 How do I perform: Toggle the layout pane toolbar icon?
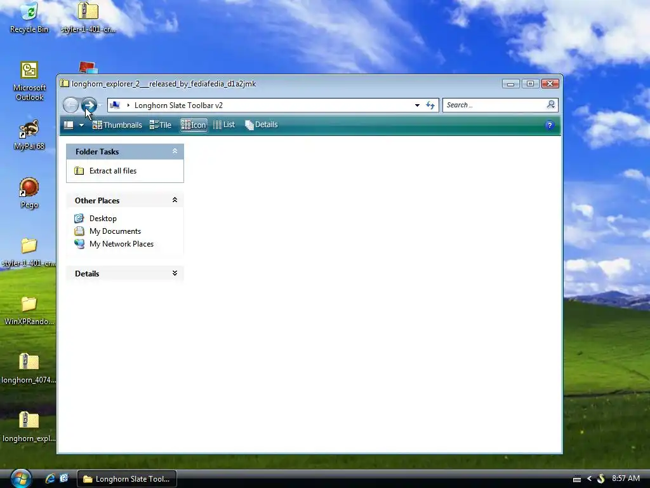click(x=69, y=125)
